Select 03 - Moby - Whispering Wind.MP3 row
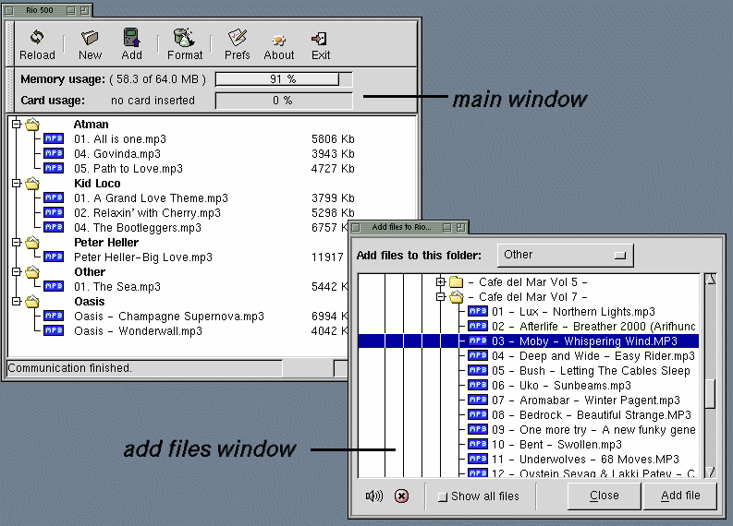 (529, 341)
